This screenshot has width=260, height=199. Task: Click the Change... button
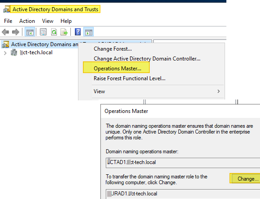(x=246, y=179)
